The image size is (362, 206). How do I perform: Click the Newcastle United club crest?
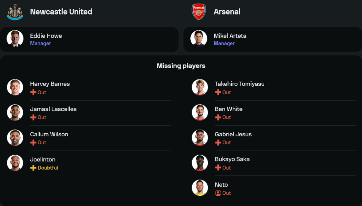click(15, 12)
